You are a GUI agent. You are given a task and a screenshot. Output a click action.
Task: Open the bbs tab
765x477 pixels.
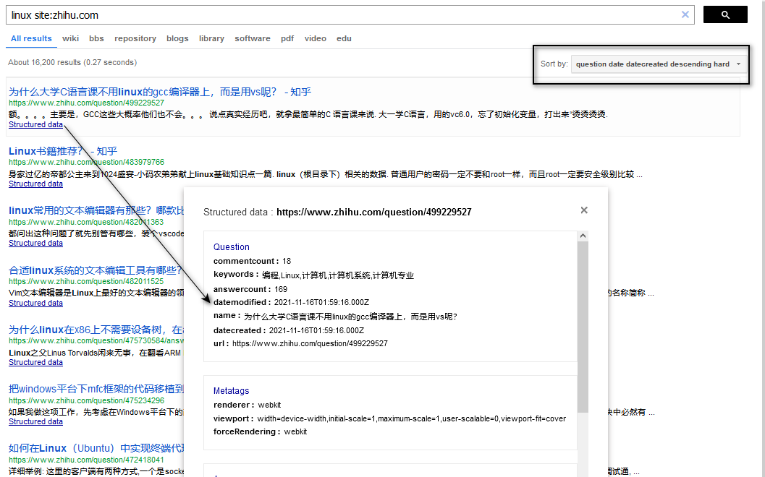(x=97, y=38)
